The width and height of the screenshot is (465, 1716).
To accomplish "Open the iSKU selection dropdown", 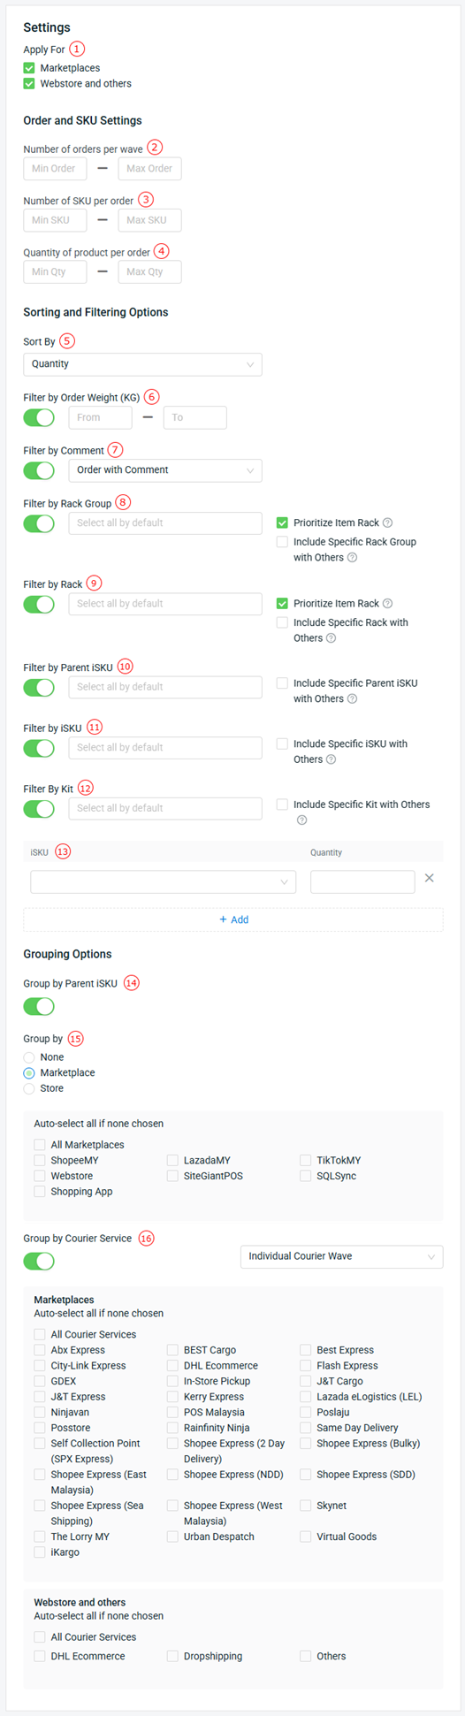I will coord(163,882).
